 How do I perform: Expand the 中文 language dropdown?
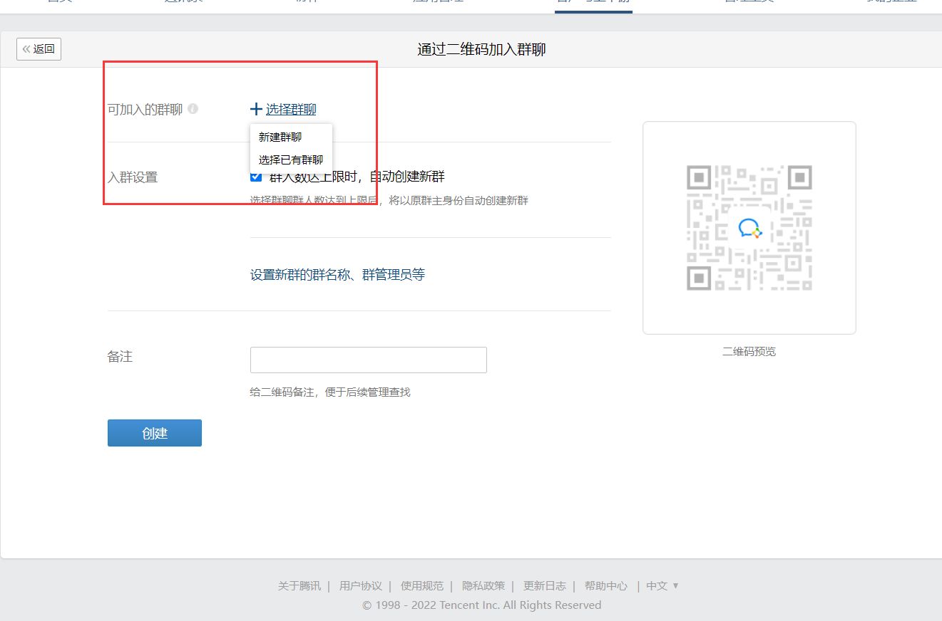[662, 585]
